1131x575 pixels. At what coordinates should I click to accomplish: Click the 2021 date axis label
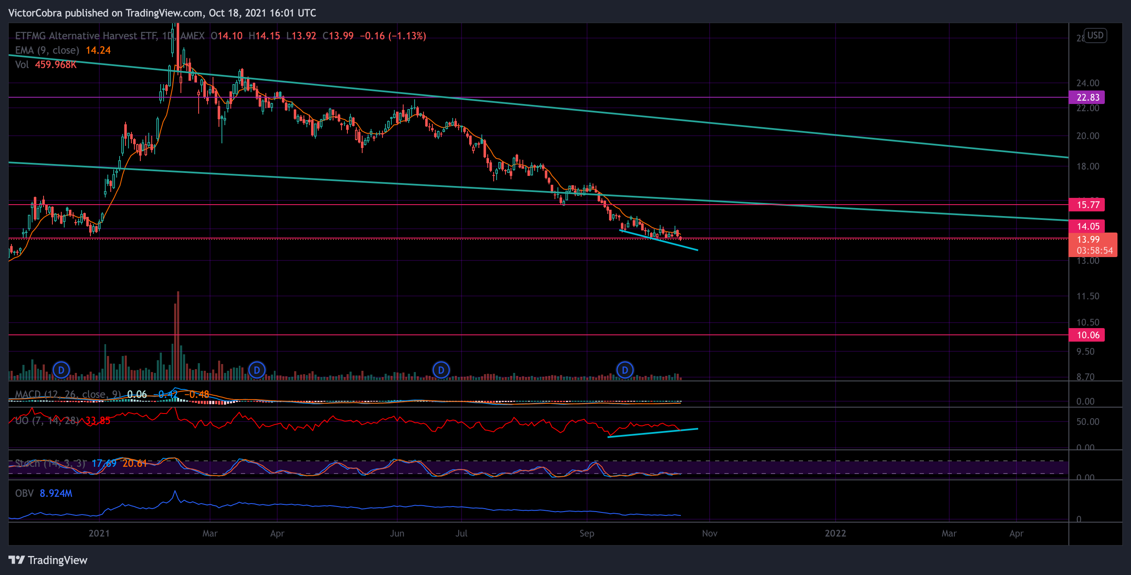[x=99, y=533]
